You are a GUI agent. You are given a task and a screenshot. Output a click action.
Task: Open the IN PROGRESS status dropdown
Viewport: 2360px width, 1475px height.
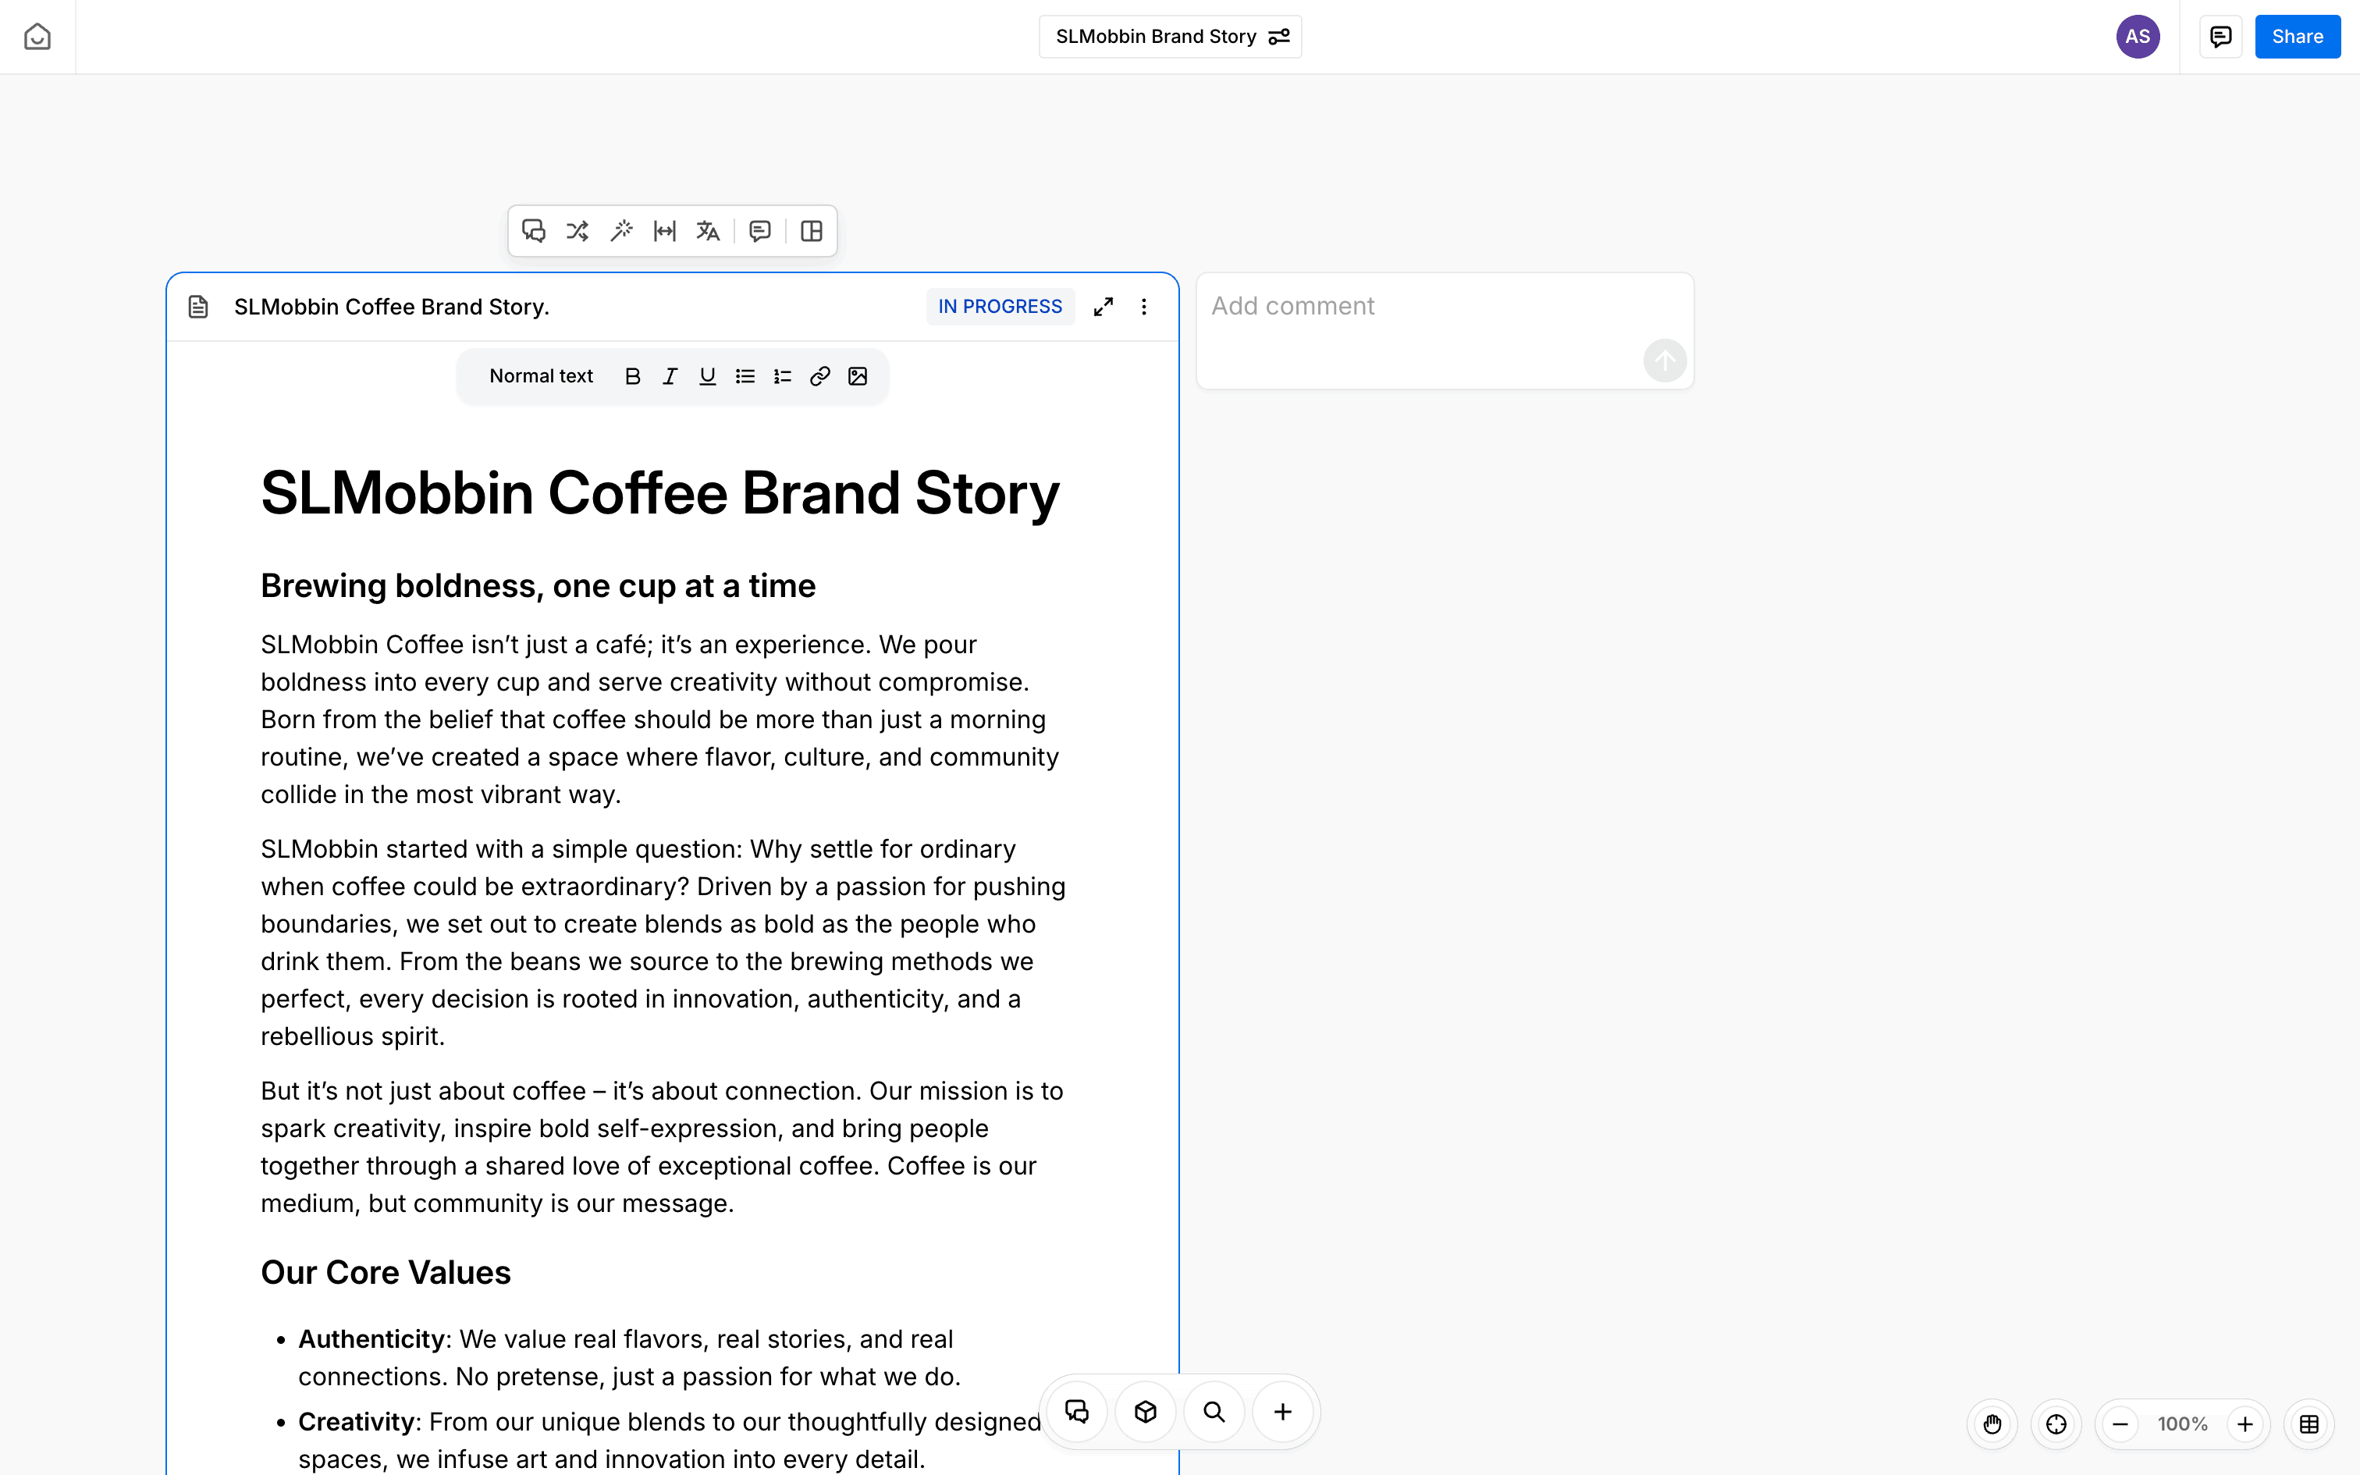click(1000, 306)
